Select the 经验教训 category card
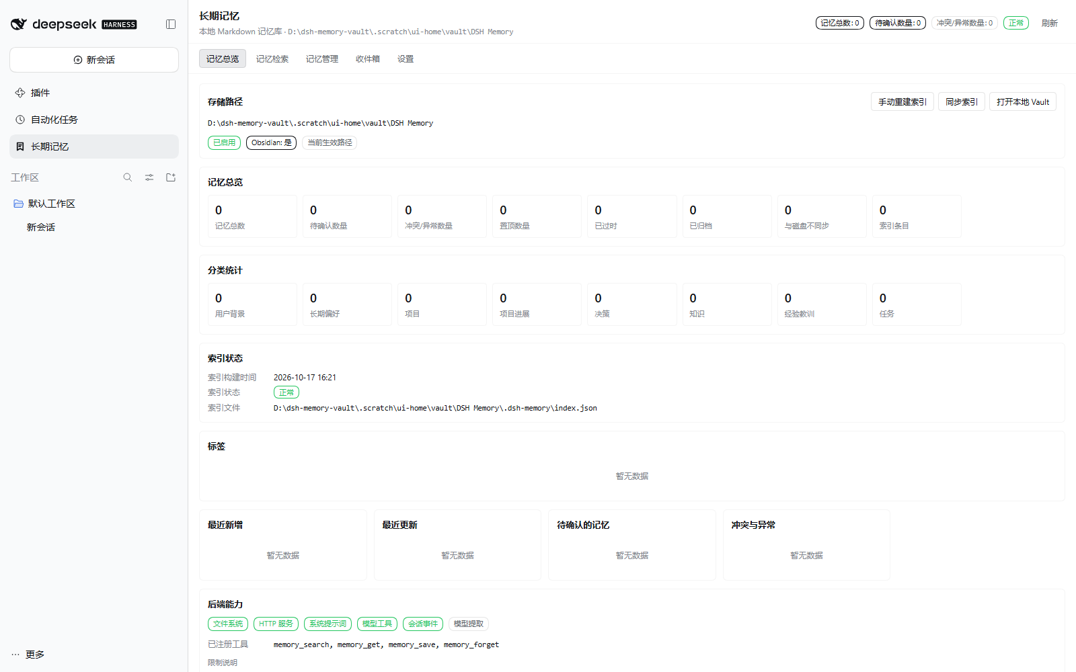Image resolution: width=1076 pixels, height=672 pixels. click(x=822, y=304)
